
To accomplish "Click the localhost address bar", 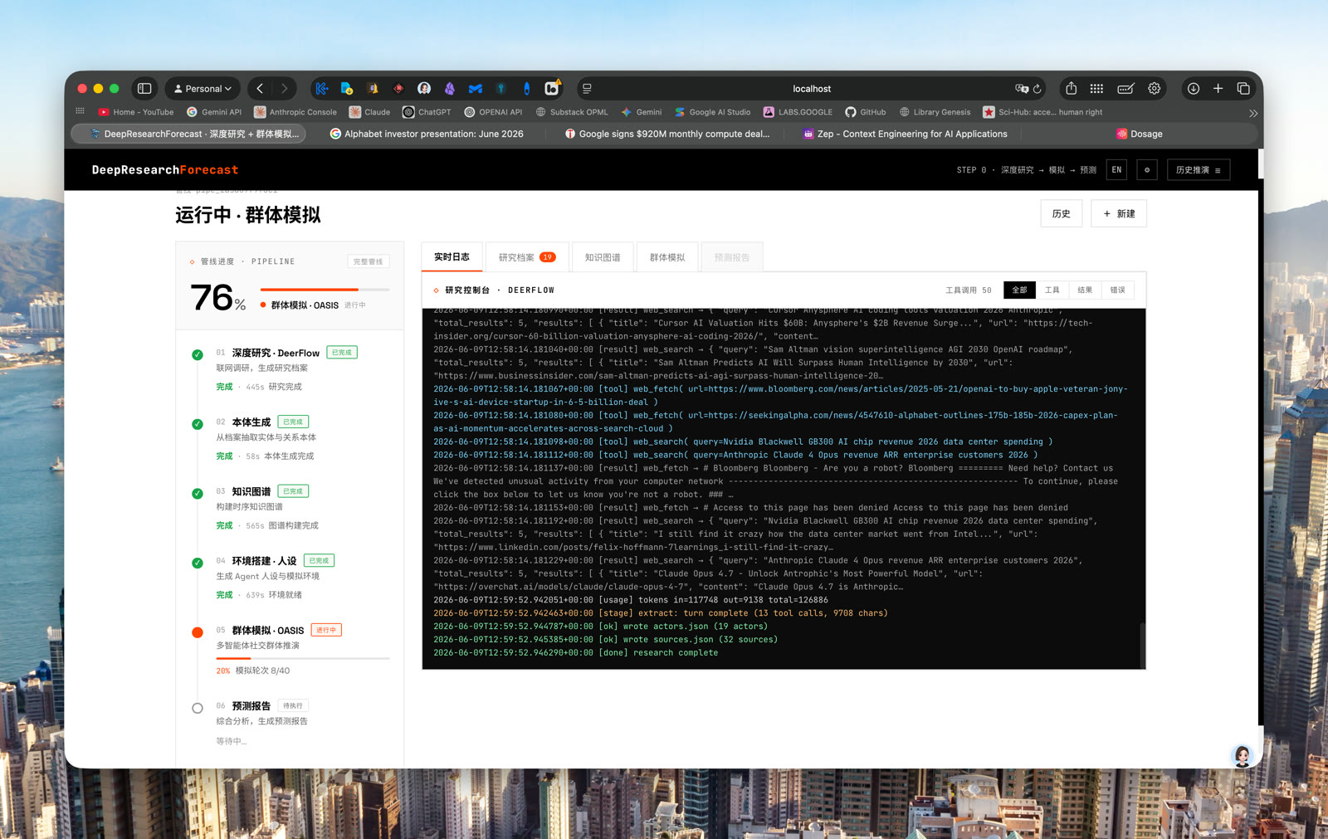I will (811, 89).
